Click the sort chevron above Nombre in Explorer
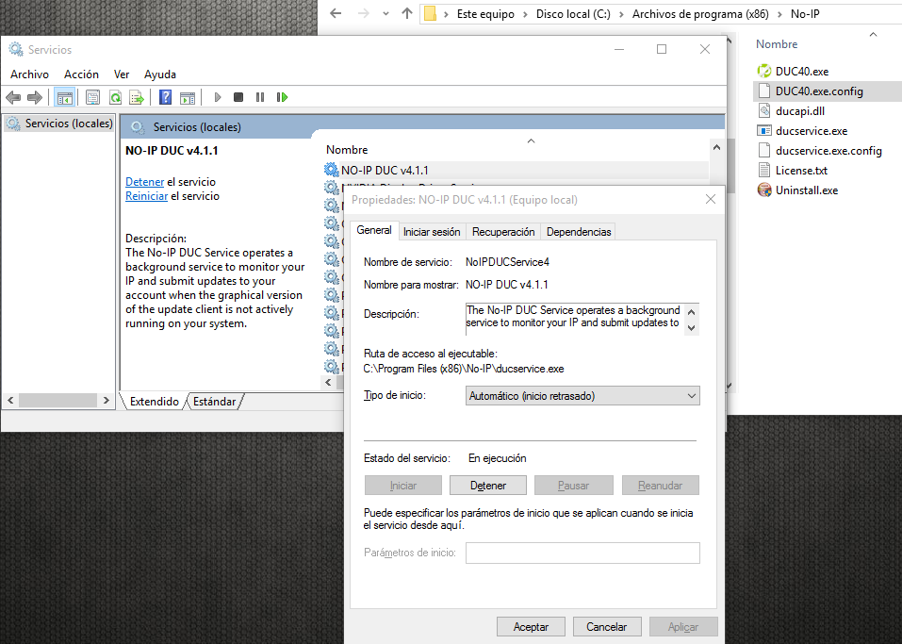This screenshot has height=644, width=902. (x=873, y=35)
